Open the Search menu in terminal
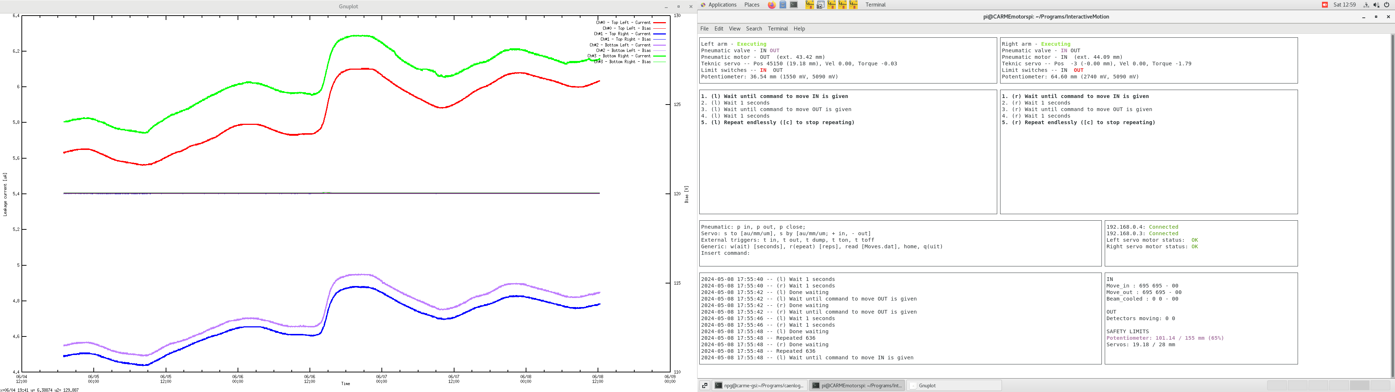Viewport: 1395px width, 392px height. click(x=754, y=29)
